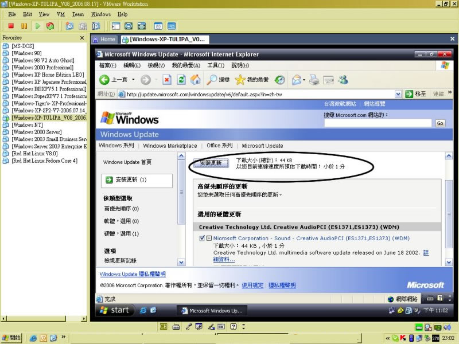459x344 pixels.
Task: Click the VMware reset button
Action: tap(50, 26)
